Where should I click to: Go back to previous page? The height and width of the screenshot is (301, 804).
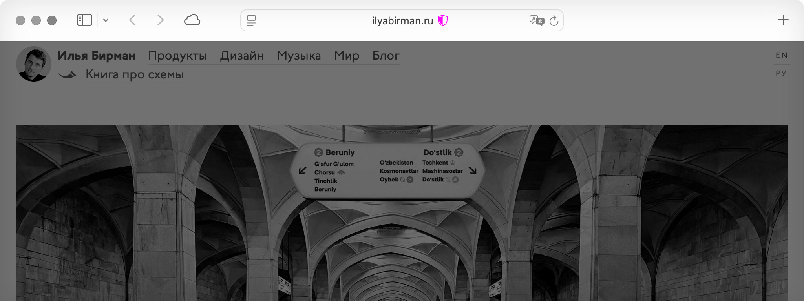pos(133,20)
